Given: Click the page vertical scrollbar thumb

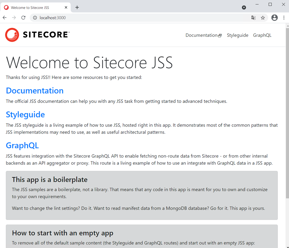Looking at the screenshot, I should 287,113.
